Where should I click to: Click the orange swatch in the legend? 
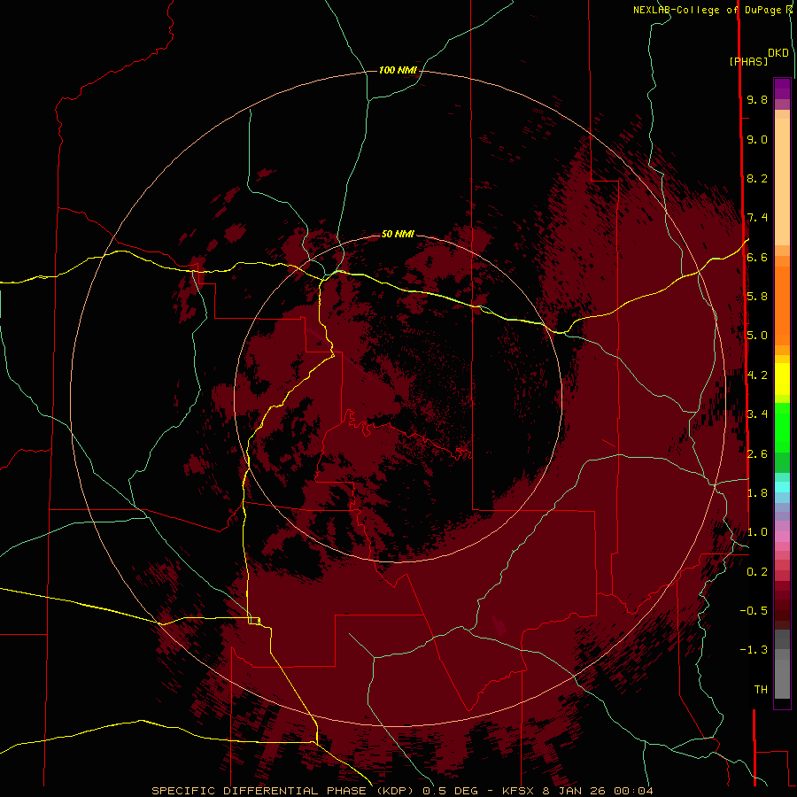[x=782, y=305]
